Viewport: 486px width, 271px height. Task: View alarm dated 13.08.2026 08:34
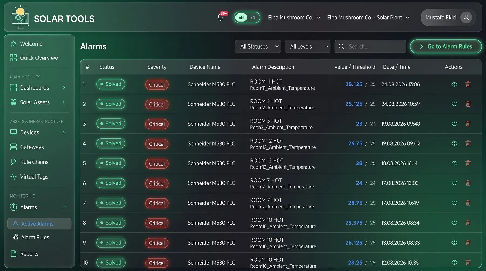coord(454,223)
